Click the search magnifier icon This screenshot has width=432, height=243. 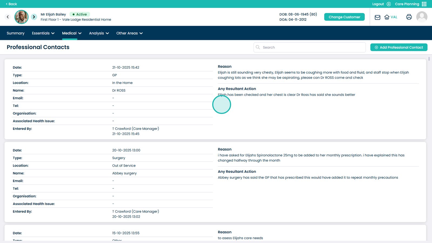click(258, 47)
